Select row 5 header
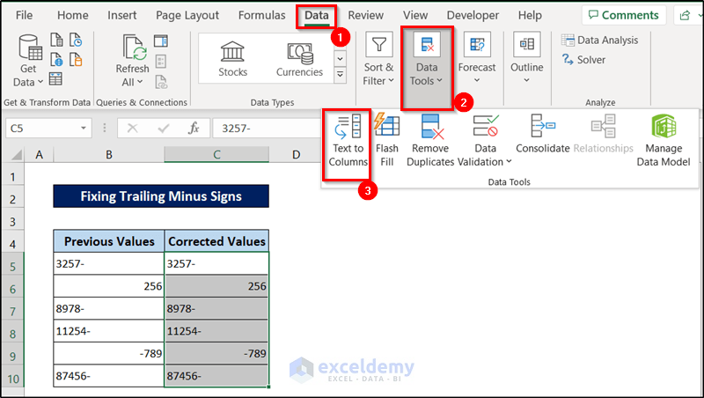704x398 pixels. [x=12, y=267]
